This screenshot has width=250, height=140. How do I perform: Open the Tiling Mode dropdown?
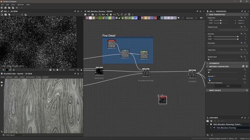pyautogui.click(x=228, y=52)
